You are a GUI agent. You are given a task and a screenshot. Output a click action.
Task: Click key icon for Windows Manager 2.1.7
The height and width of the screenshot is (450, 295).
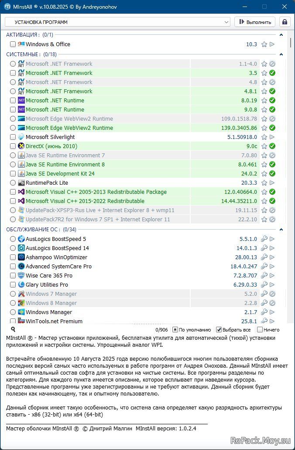coord(264,312)
